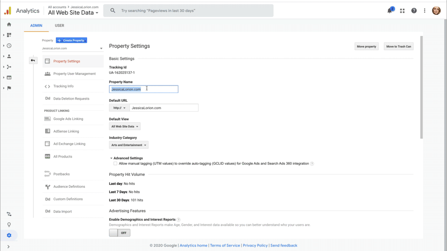
Task: Open Data Deletion Requests
Action: [x=73, y=99]
